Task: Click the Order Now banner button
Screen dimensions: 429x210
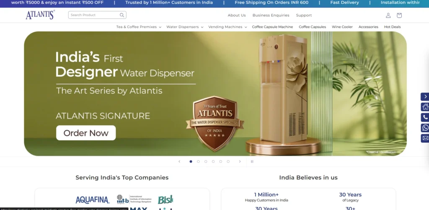Action: 86,133
